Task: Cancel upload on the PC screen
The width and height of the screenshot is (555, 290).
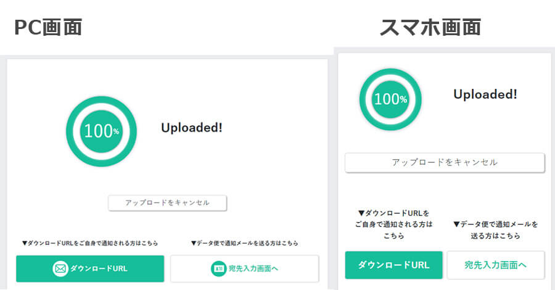Action: click(167, 203)
